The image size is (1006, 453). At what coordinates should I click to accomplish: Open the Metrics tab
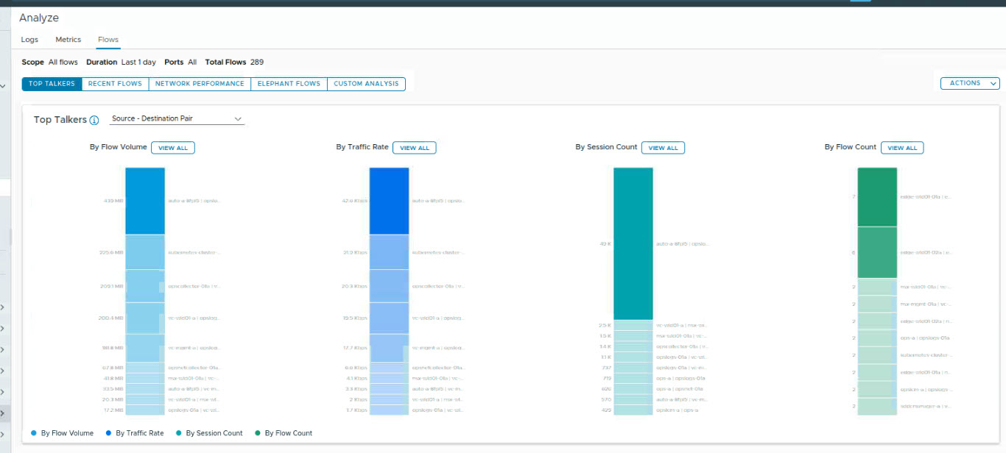coord(68,40)
